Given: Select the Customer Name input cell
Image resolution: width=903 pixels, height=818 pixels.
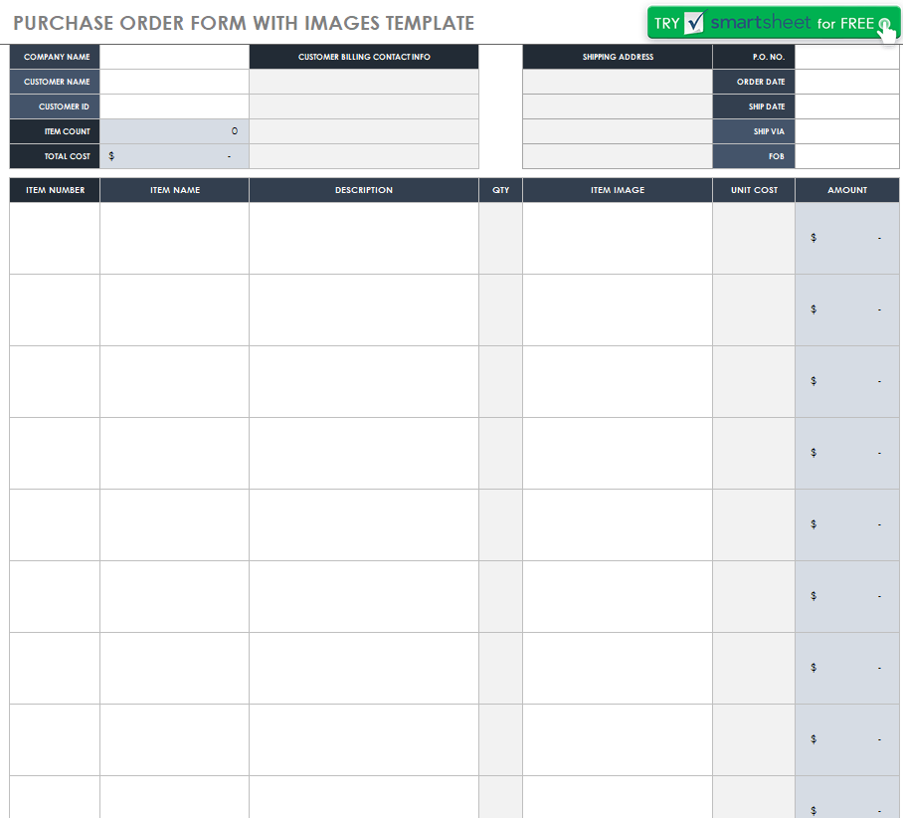Looking at the screenshot, I should [174, 82].
